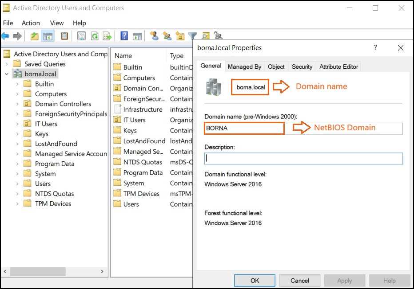Click tree pane horizontal scrollbar right arrow

[102, 271]
